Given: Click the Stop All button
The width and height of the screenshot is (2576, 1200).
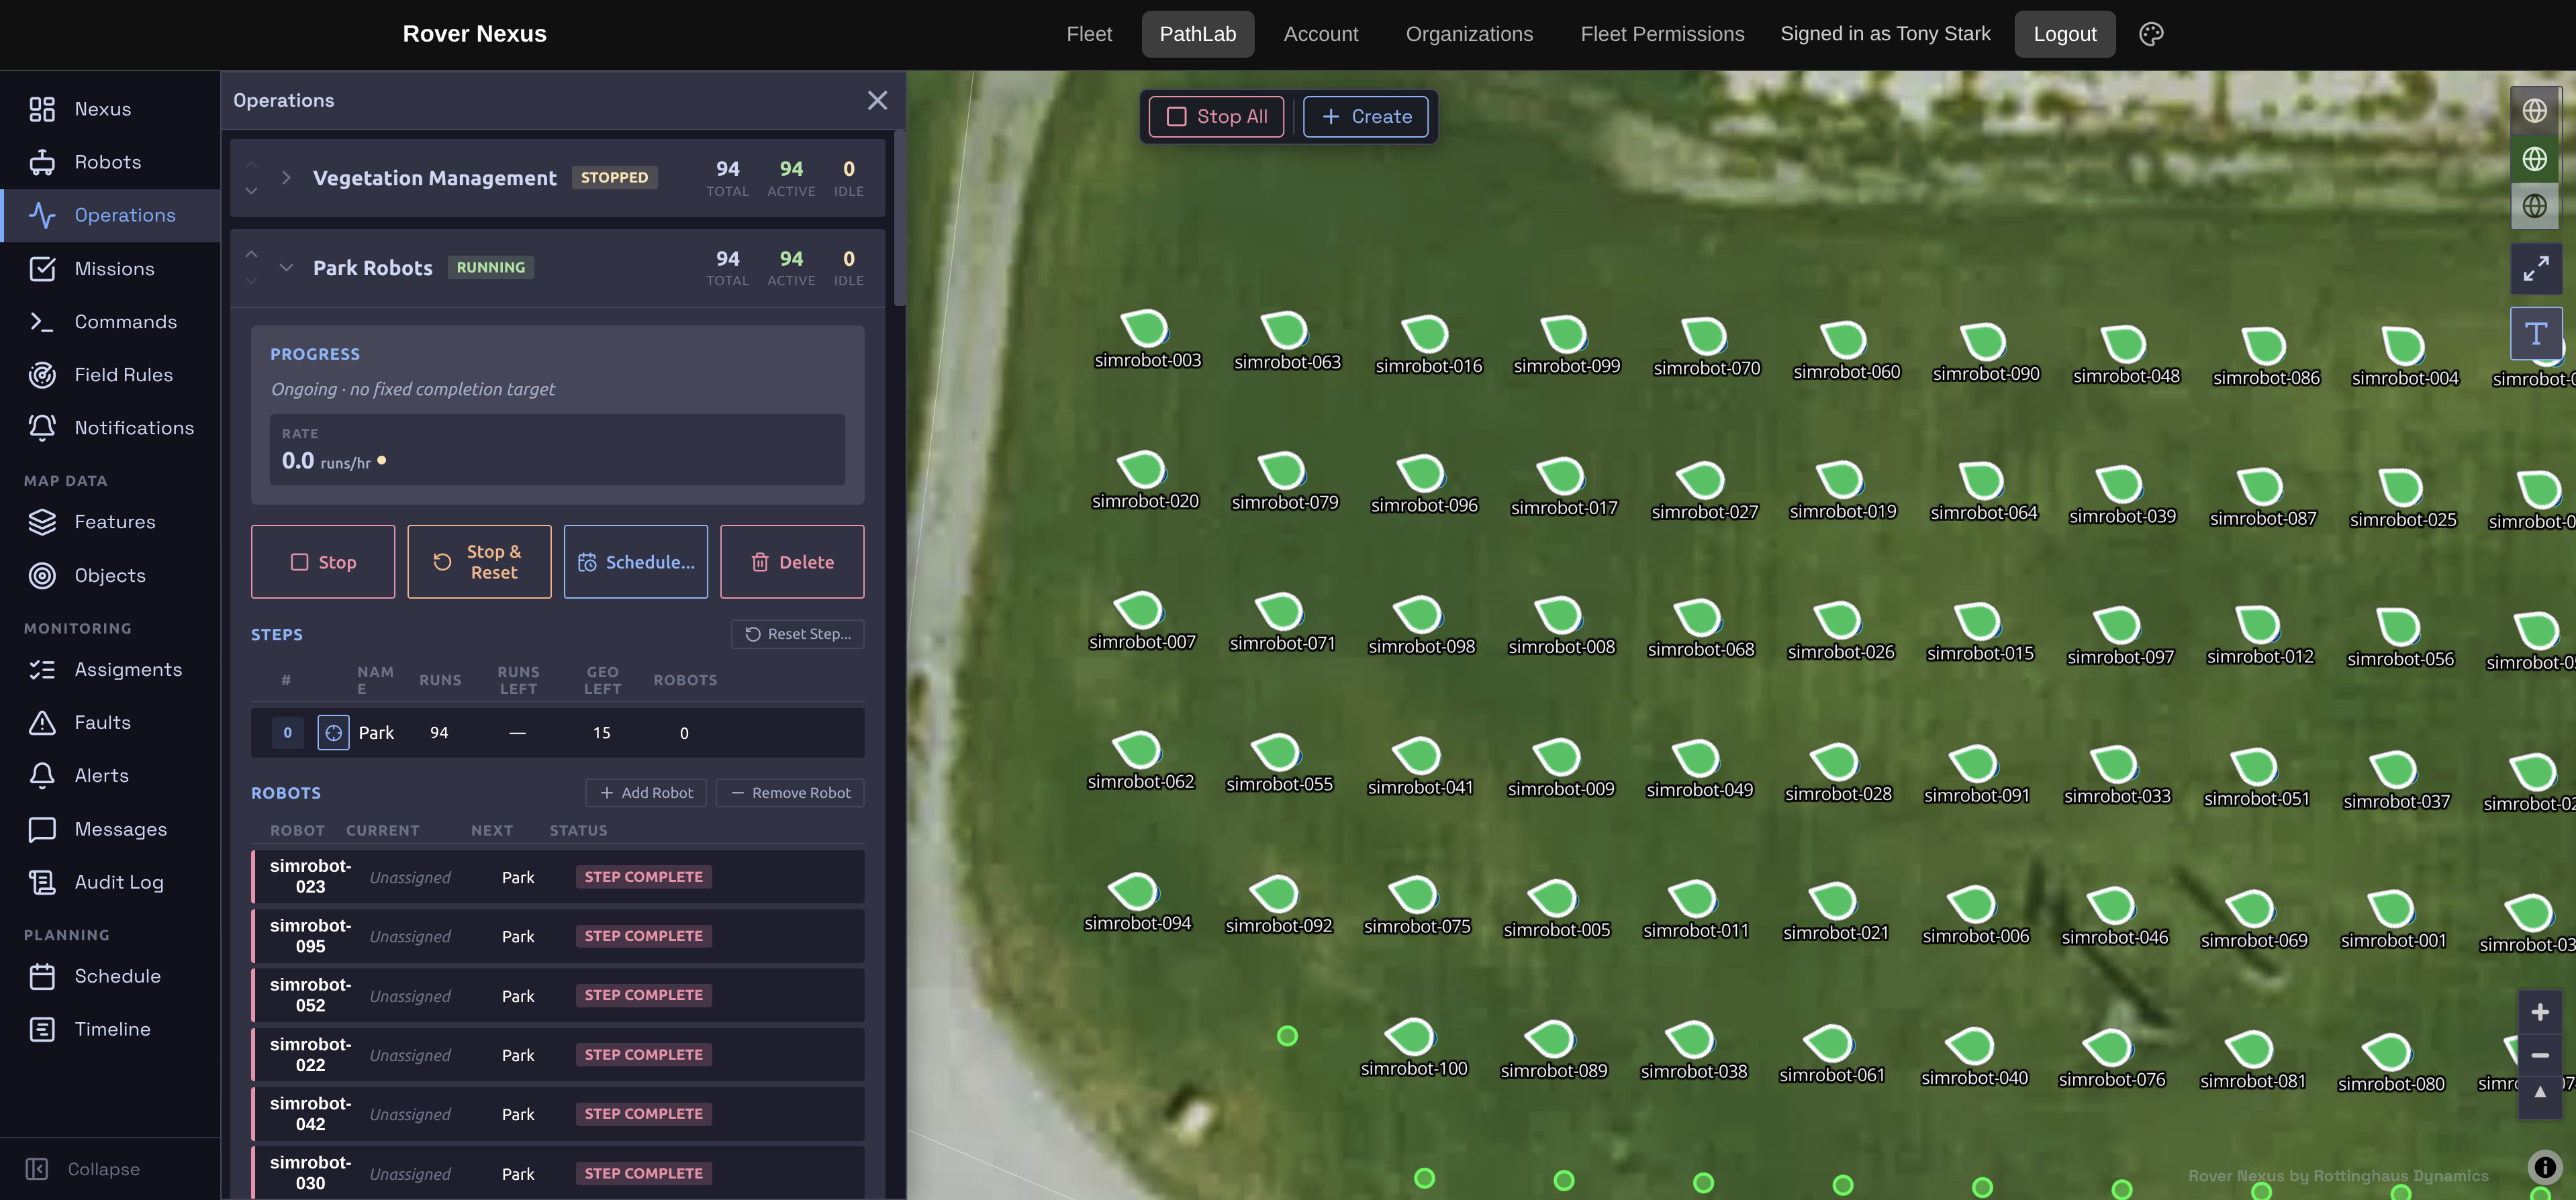Looking at the screenshot, I should point(1216,117).
